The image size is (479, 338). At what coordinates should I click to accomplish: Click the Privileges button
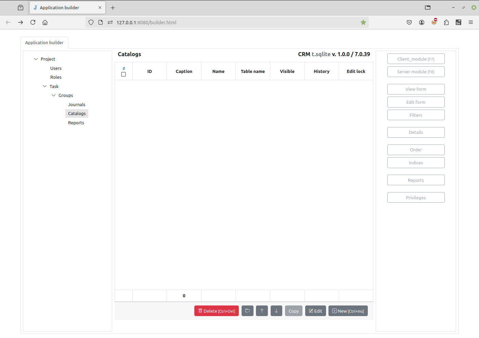click(x=416, y=198)
